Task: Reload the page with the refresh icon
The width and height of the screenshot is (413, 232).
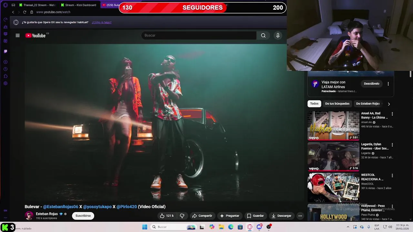Action: (x=25, y=12)
